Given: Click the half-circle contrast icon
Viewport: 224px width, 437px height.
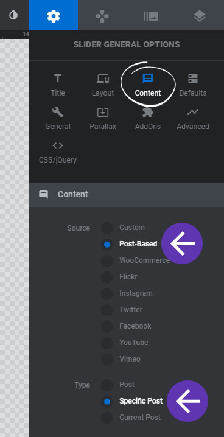Looking at the screenshot, I should [13, 15].
